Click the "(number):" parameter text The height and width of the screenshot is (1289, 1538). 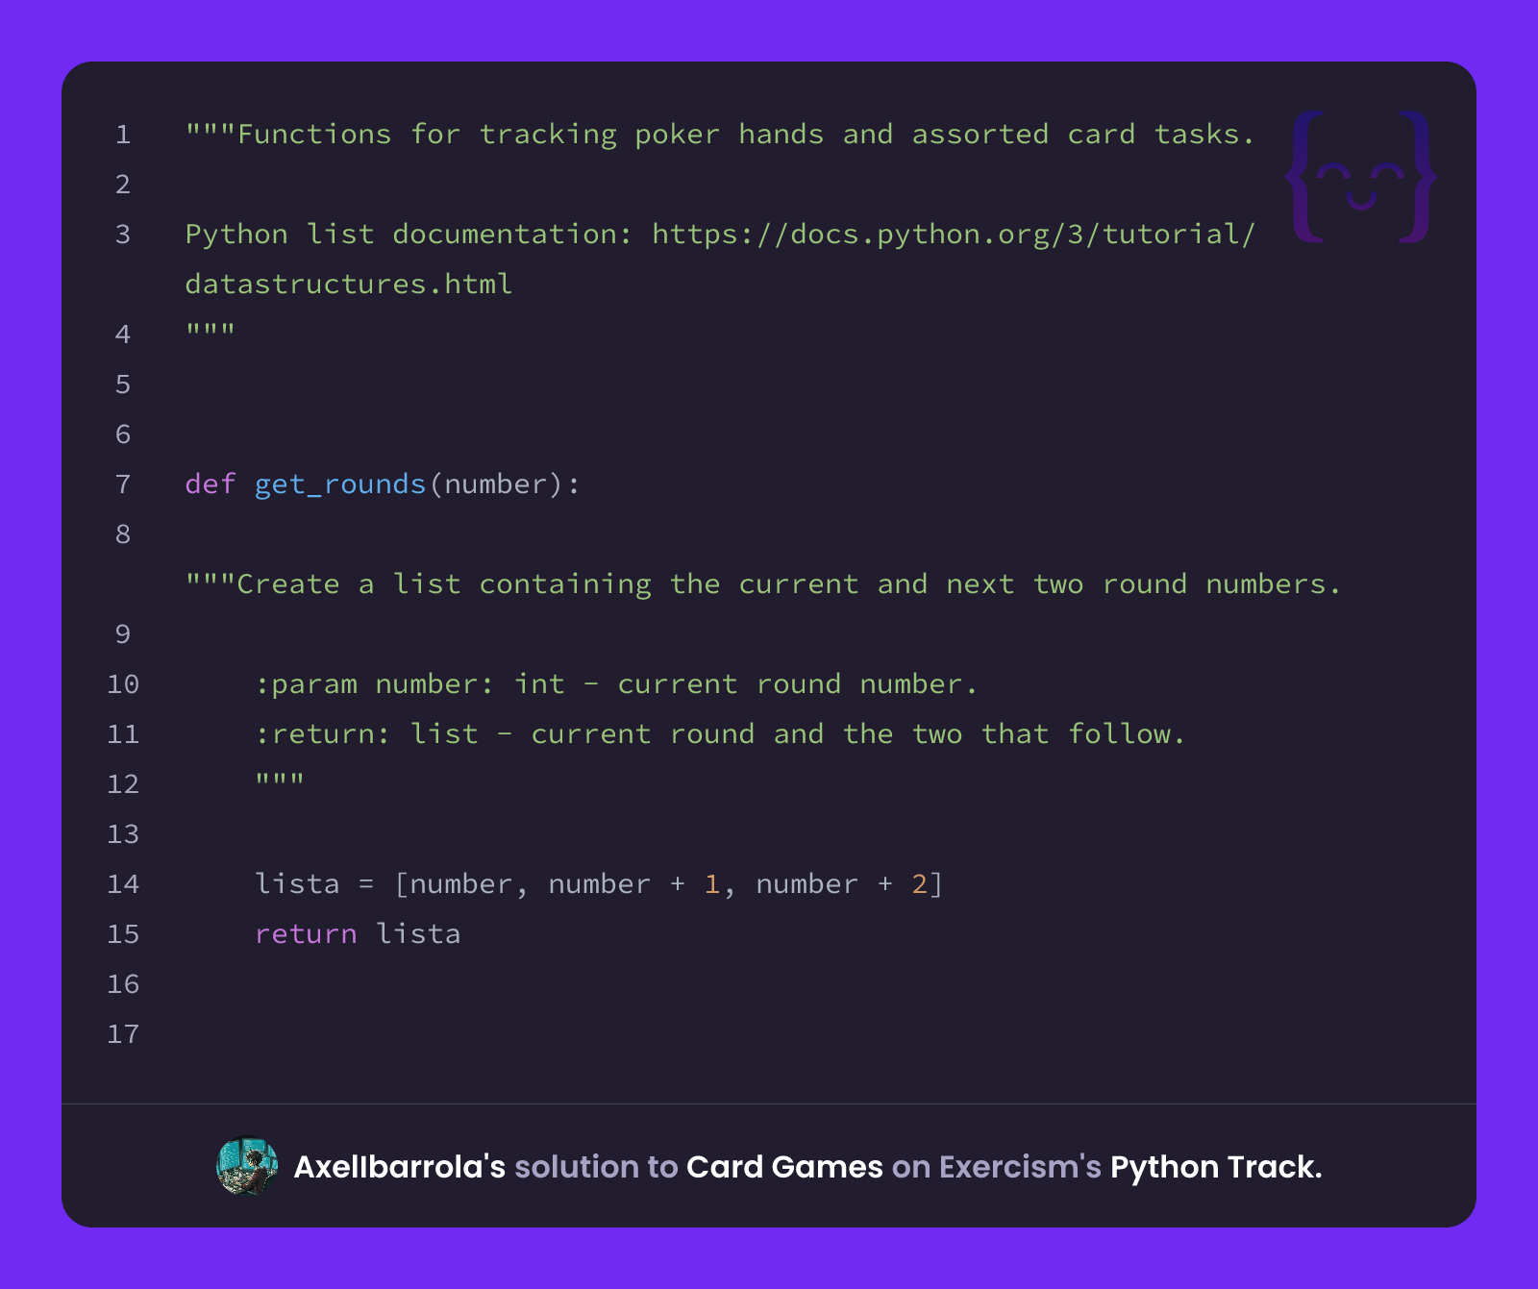point(505,484)
